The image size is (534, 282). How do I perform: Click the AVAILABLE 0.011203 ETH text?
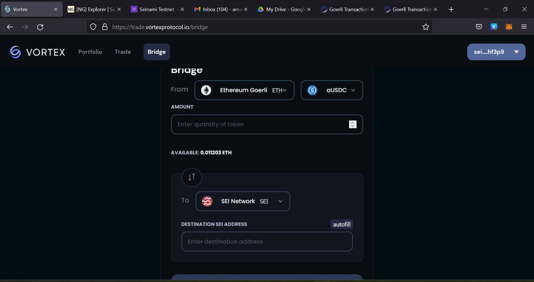pyautogui.click(x=201, y=153)
